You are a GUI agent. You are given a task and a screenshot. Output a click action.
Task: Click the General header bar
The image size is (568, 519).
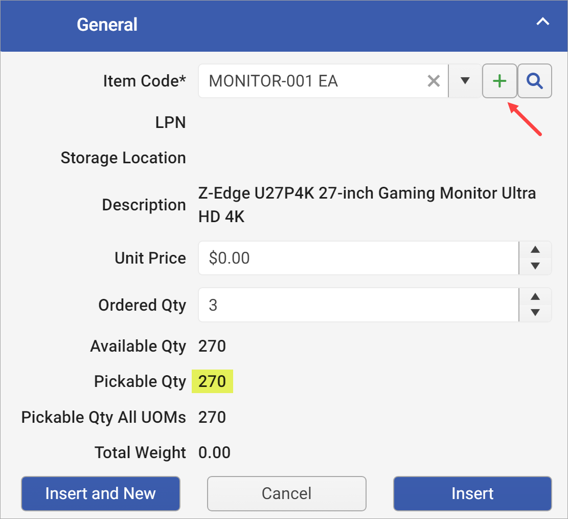284,24
